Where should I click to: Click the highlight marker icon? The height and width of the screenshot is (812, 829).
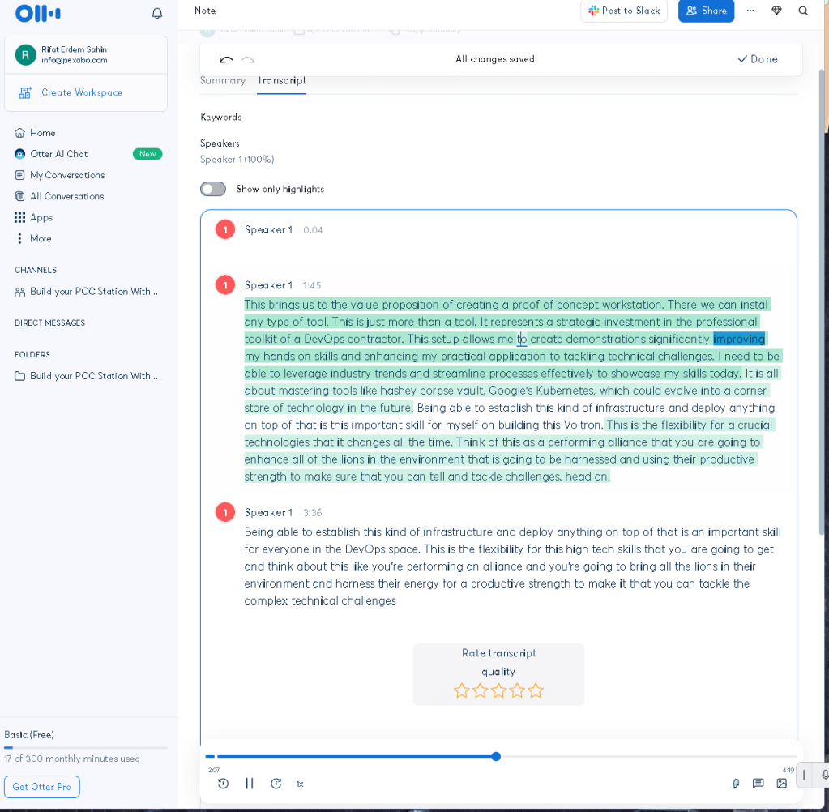[x=736, y=784]
